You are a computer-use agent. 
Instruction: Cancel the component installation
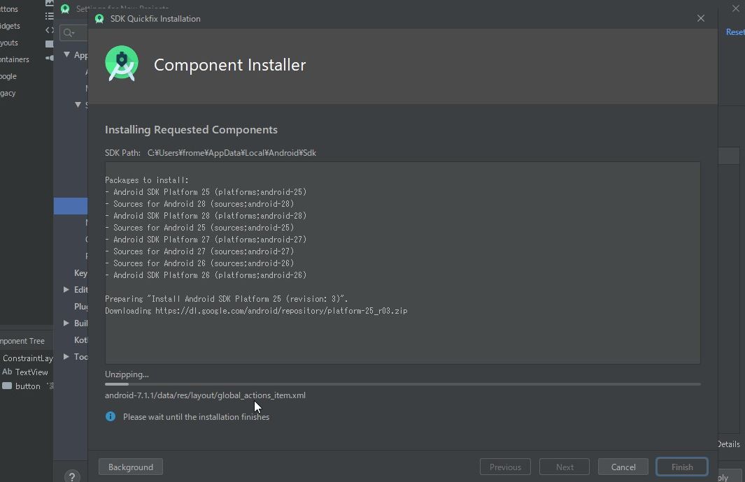pos(623,467)
